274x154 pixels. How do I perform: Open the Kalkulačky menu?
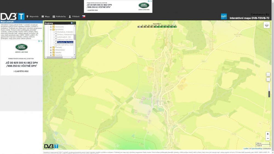point(59,17)
